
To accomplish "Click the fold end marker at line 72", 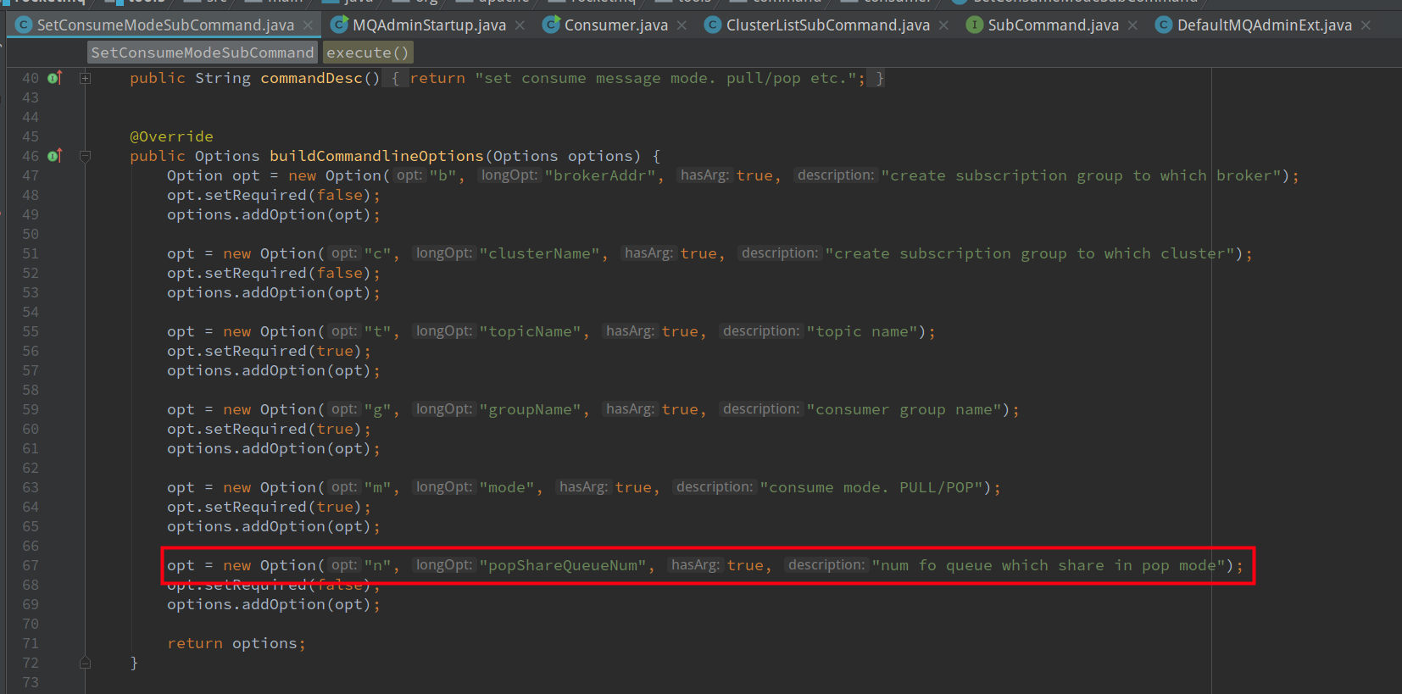I will 85,663.
